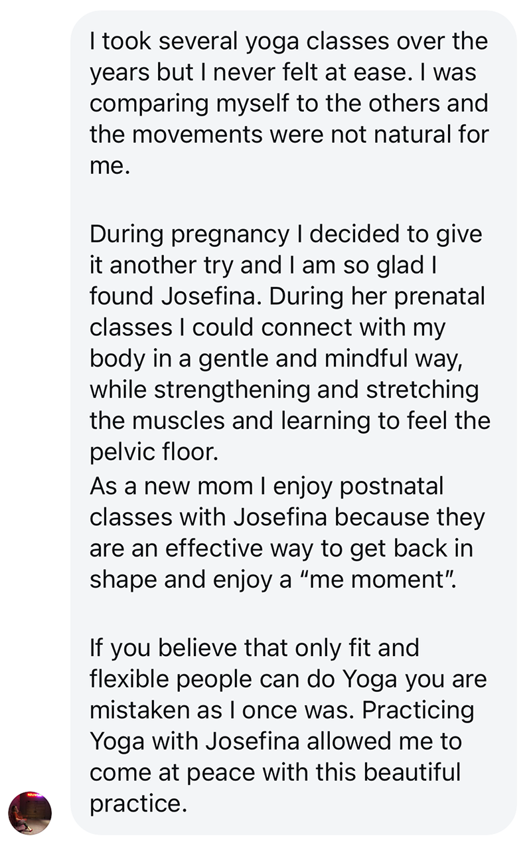Click the paragraph starting "During pregnancy"

click(x=289, y=344)
